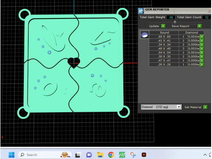Click green arrow next to Update
The height and width of the screenshot is (159, 212).
click(x=163, y=26)
